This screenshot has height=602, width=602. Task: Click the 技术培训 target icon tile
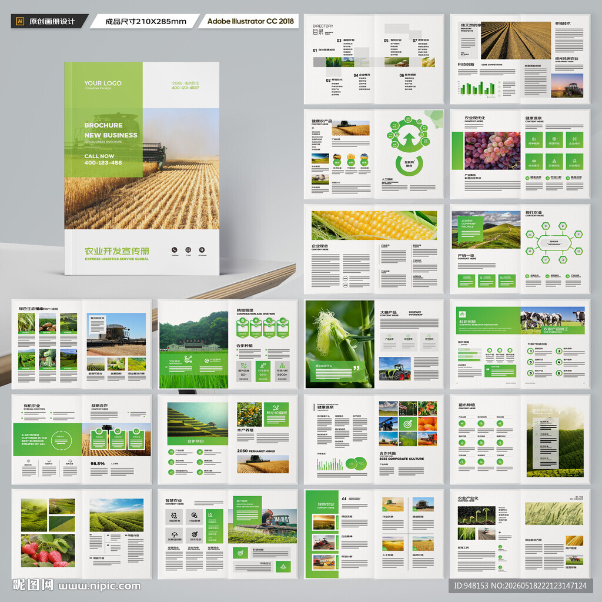(194, 535)
